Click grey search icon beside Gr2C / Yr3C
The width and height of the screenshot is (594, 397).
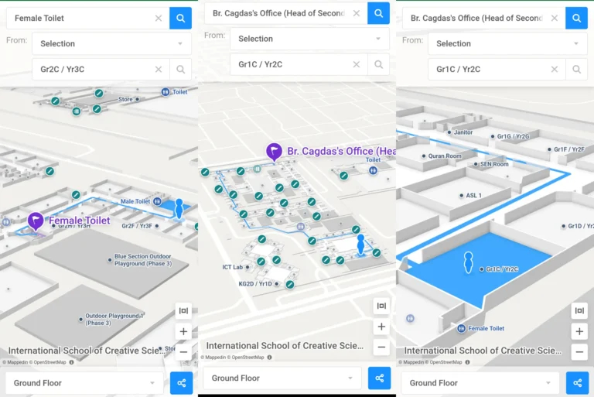[x=181, y=69]
